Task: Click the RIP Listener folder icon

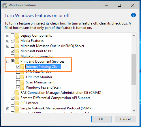Action: click(x=17, y=103)
